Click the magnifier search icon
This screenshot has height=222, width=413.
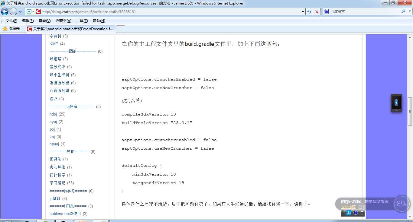[x=403, y=11]
